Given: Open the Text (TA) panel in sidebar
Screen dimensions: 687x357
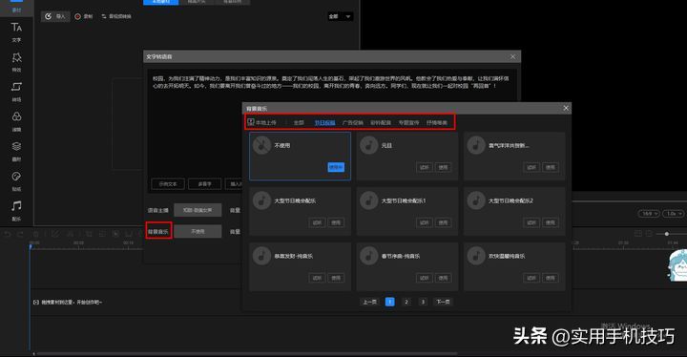Looking at the screenshot, I should click(x=16, y=31).
